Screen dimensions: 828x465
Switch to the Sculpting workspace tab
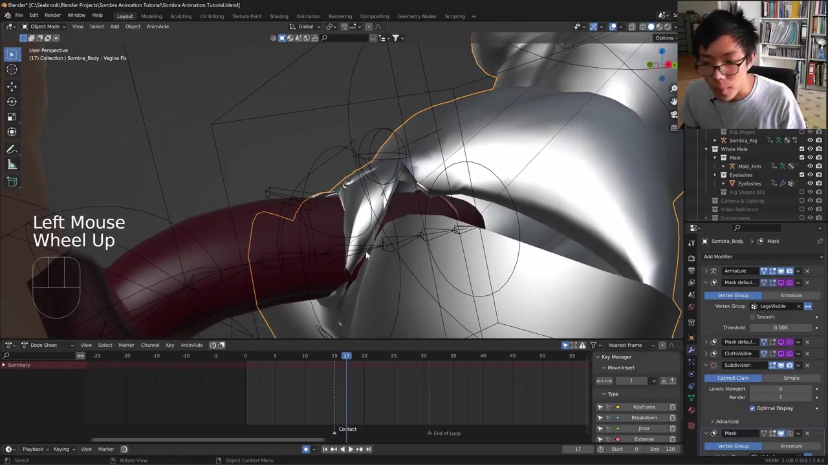(x=180, y=16)
